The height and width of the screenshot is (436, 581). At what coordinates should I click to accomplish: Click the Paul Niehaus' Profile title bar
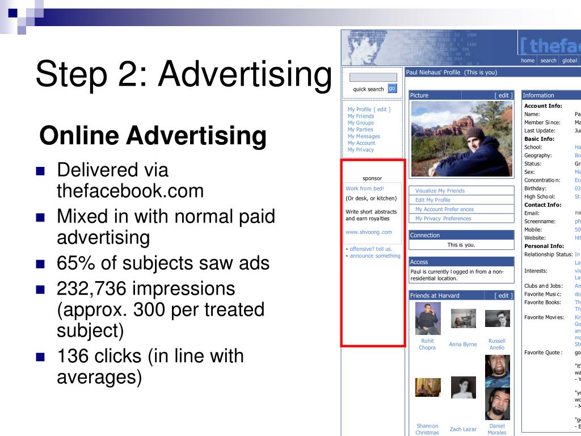click(x=493, y=72)
